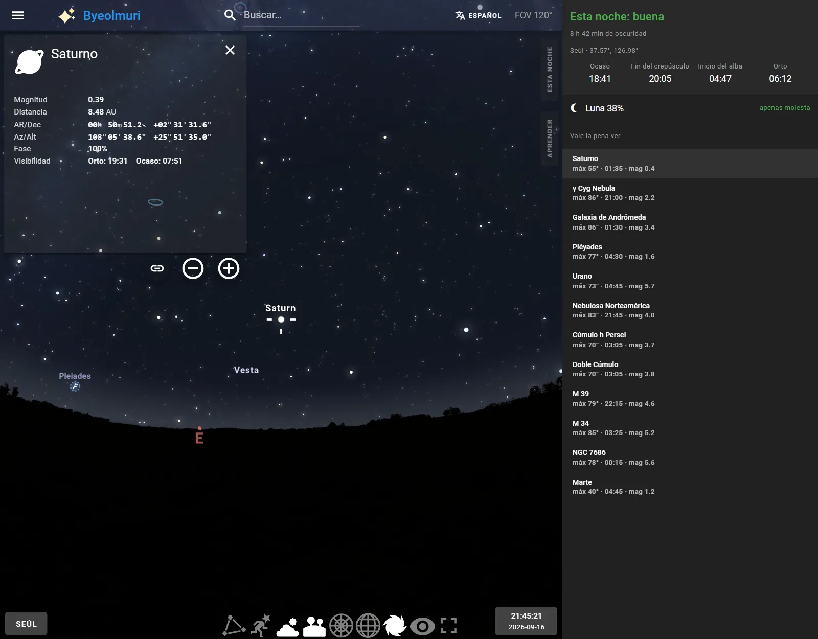Click the Vesta label in sky
The height and width of the screenshot is (639, 818).
[x=246, y=370]
